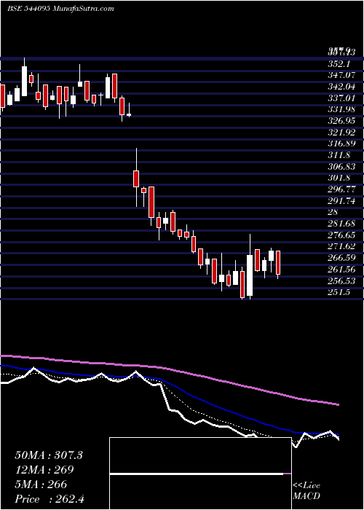Click the 326.95 price axis label
This screenshot has width=364, height=510.
click(x=341, y=121)
